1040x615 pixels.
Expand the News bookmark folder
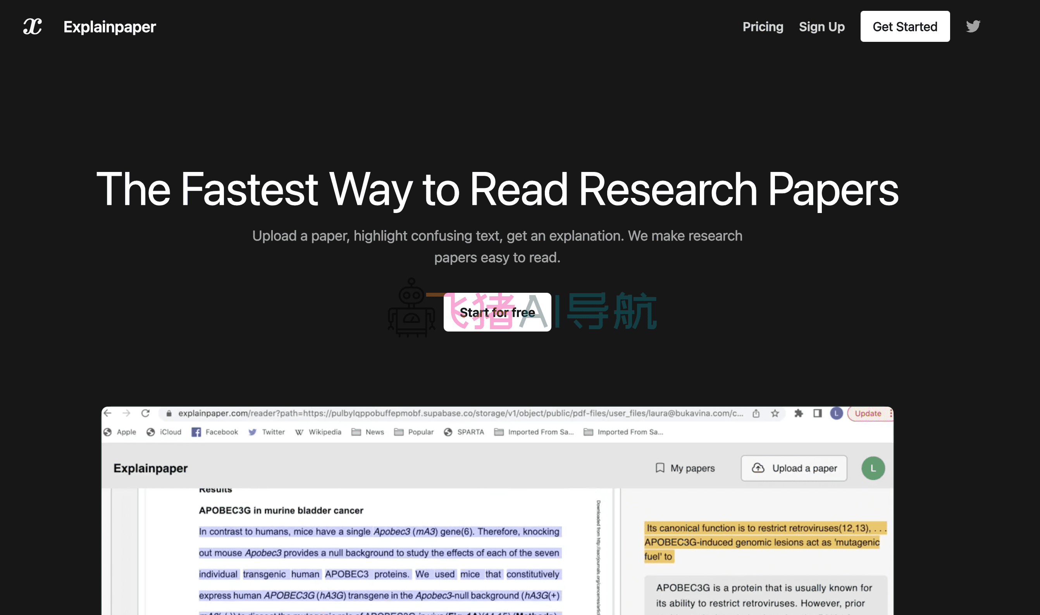click(368, 432)
